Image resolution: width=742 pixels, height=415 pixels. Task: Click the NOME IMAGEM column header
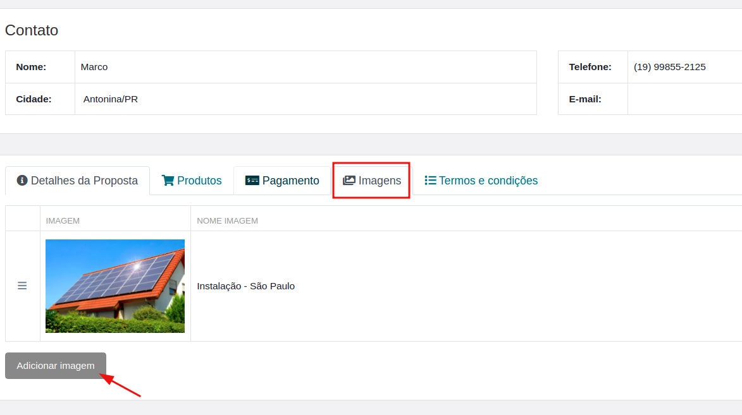tap(227, 220)
